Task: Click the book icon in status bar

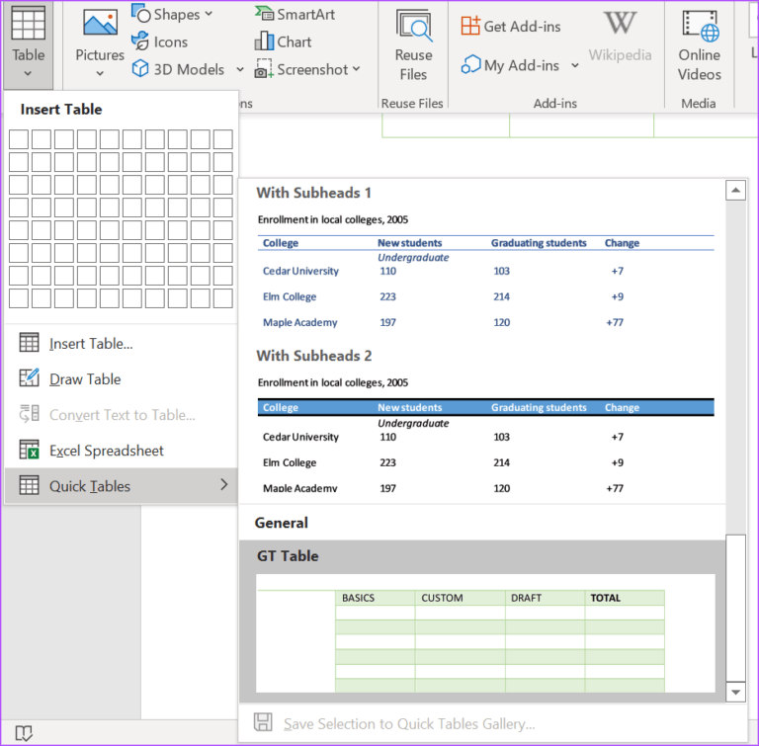Action: coord(24,733)
